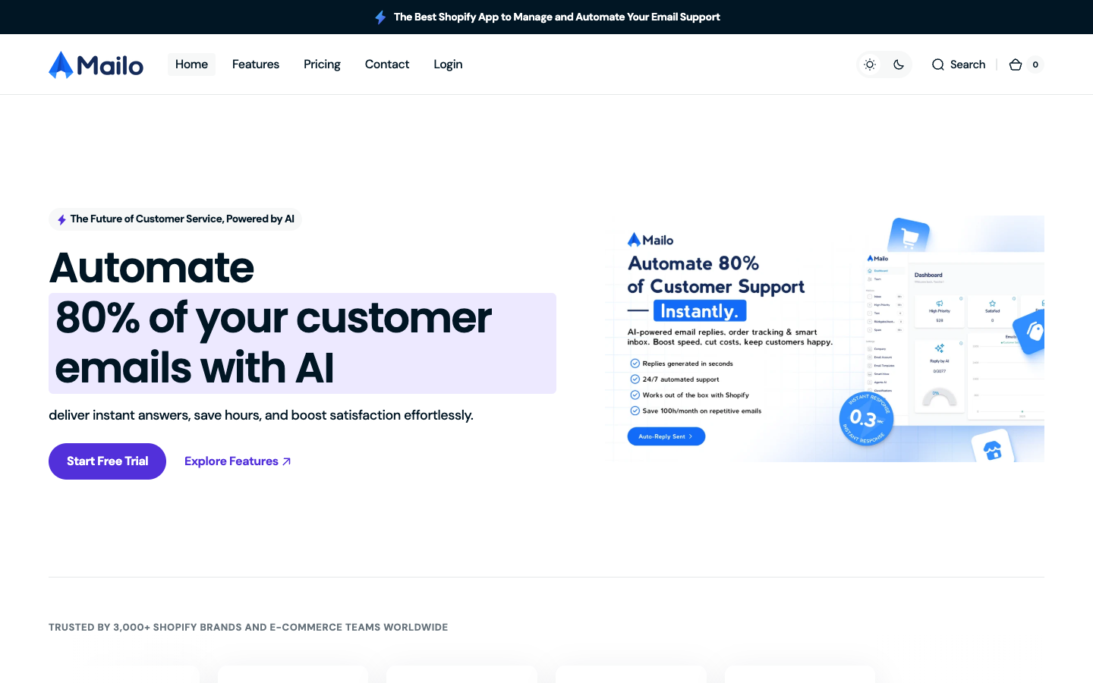1093x683 pixels.
Task: Click the 'deliver instant answers' subtitle text
Action: pyautogui.click(x=261, y=415)
